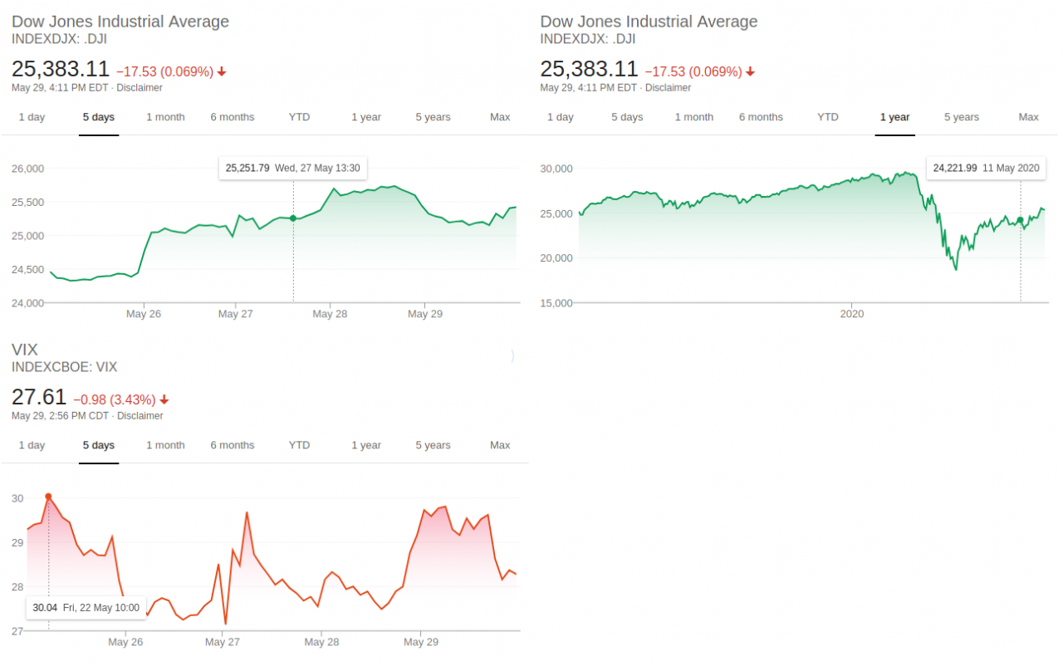Image resolution: width=1063 pixels, height=671 pixels.
Task: Click the 24,221.99 tooltip on yearly chart
Action: (x=986, y=168)
